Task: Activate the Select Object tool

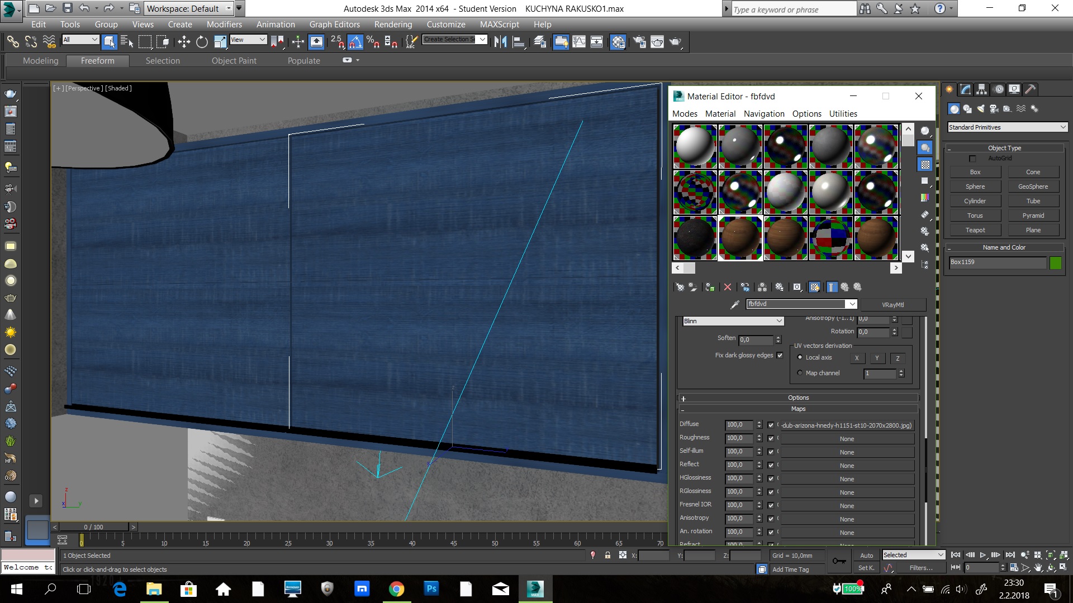Action: 110,42
